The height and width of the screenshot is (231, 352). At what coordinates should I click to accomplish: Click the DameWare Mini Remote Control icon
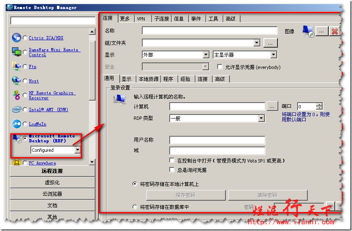(16, 52)
